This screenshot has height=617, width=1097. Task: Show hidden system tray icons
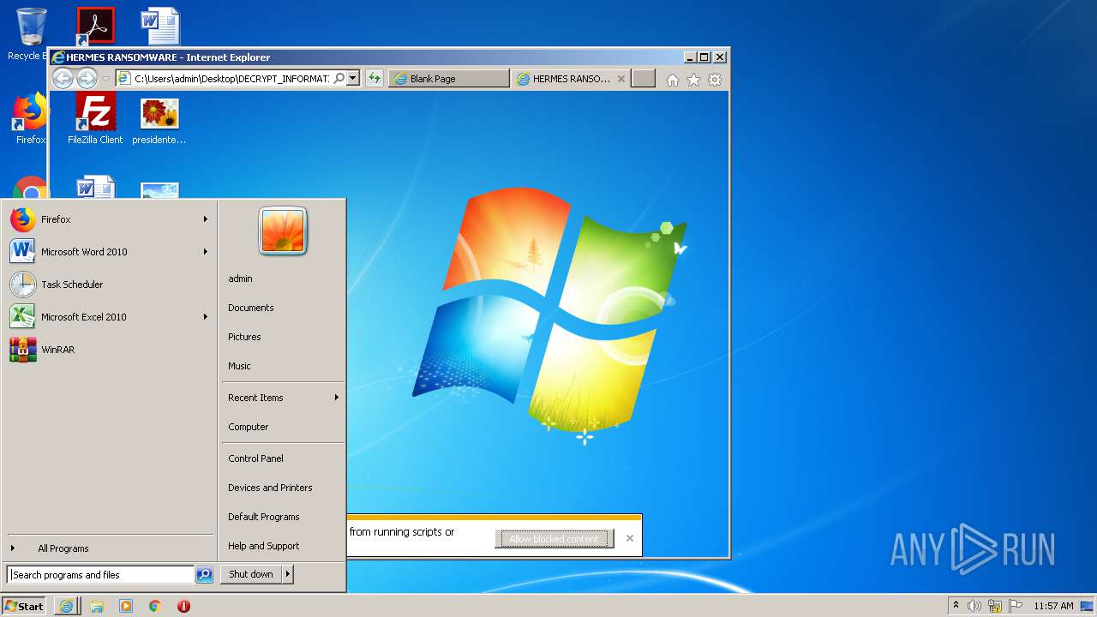pyautogui.click(x=956, y=606)
